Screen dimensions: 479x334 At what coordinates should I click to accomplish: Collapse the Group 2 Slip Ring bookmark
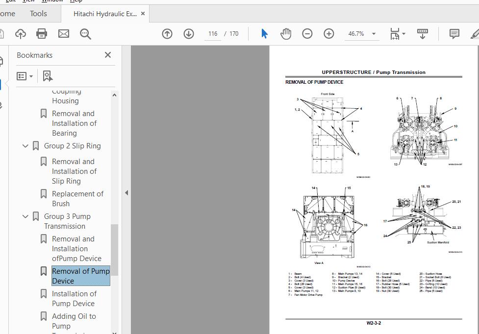point(25,146)
